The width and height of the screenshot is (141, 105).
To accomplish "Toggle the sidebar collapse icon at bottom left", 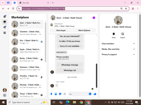I will point(5,95).
